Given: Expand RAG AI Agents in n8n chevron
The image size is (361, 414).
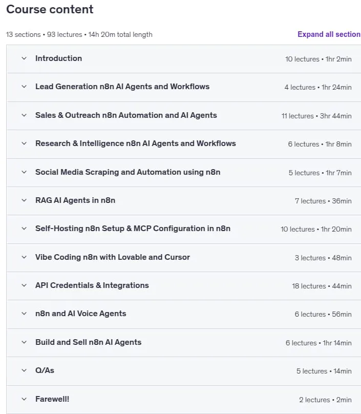Looking at the screenshot, I should [x=24, y=200].
